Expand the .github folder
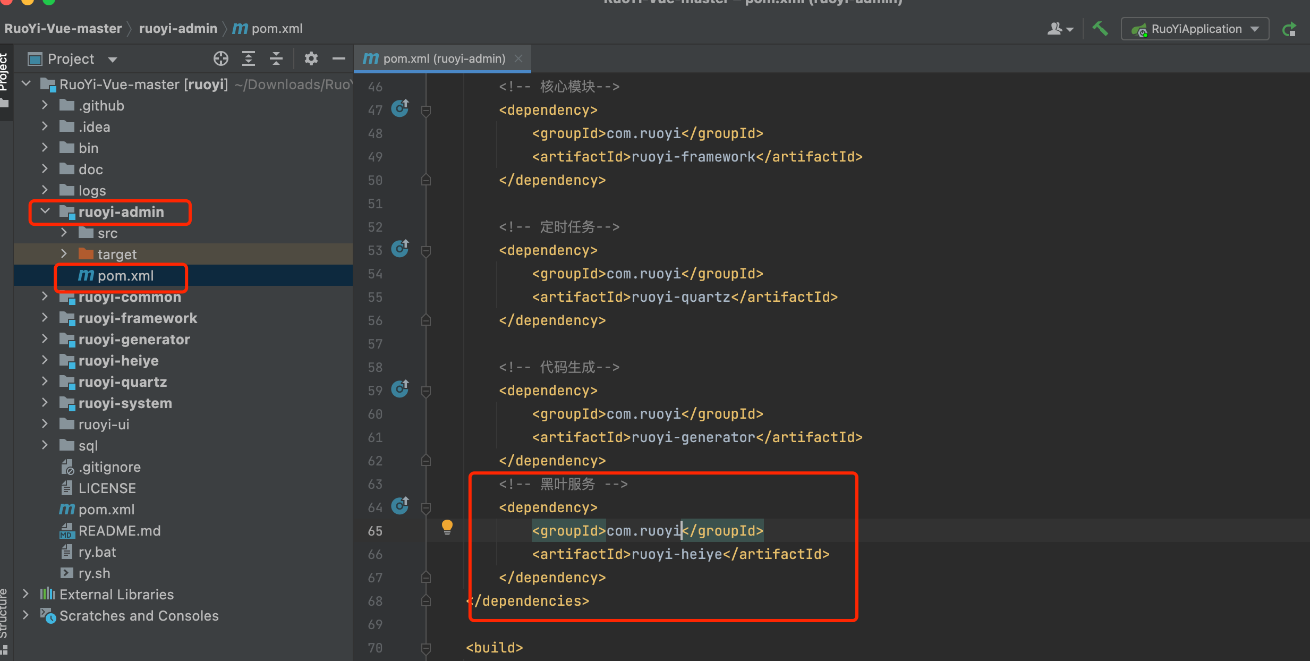The width and height of the screenshot is (1310, 661). [45, 105]
